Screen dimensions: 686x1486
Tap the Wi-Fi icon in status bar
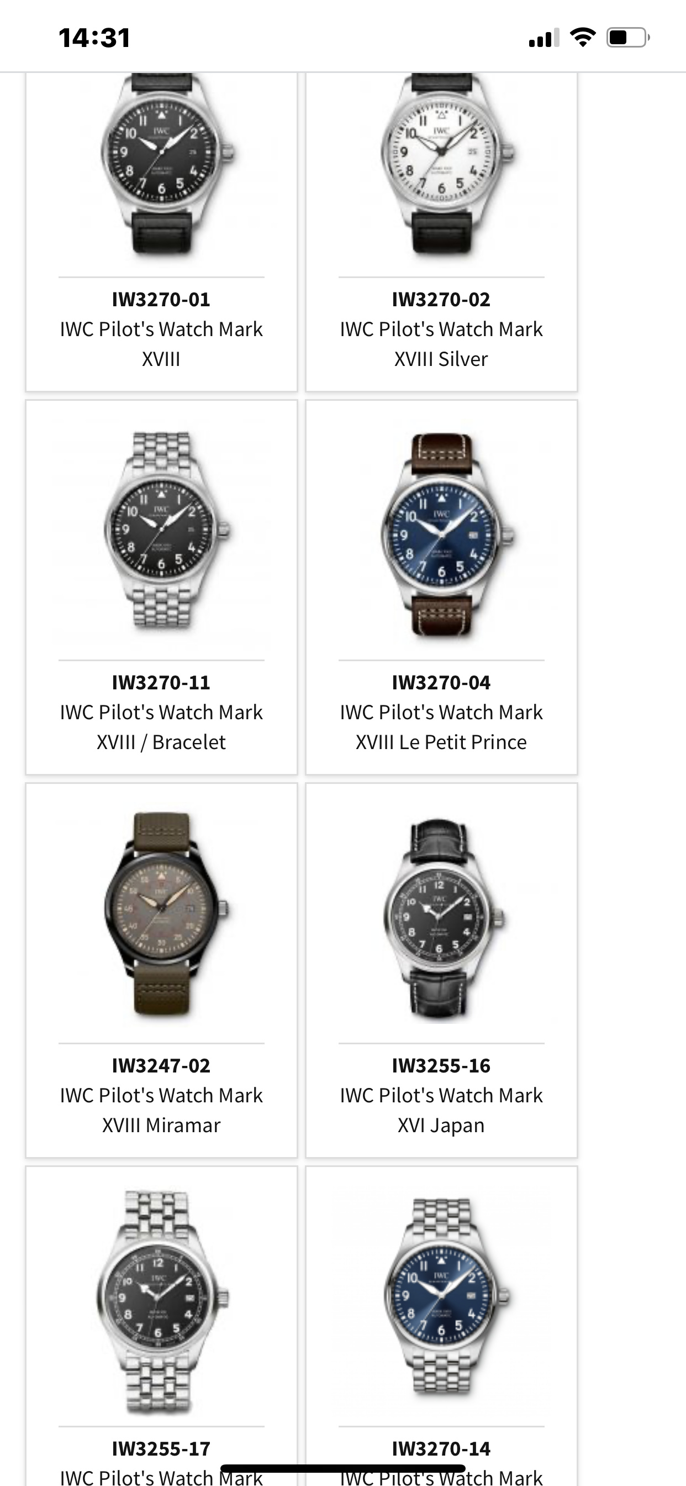582,38
